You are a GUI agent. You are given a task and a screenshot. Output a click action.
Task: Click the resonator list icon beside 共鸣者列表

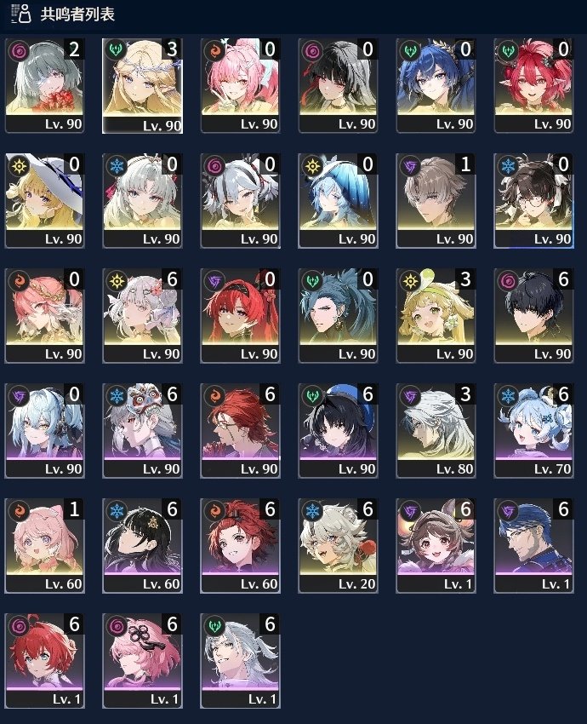(x=20, y=14)
